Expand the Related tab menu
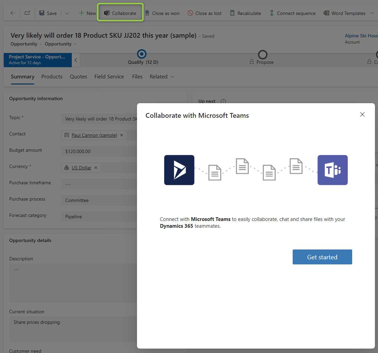The width and height of the screenshot is (378, 353). [162, 77]
